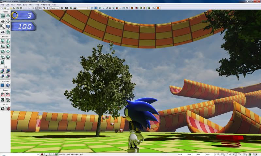This screenshot has width=261, height=156.
Task: Show selected actors only in Select section
Action: click(3, 94)
